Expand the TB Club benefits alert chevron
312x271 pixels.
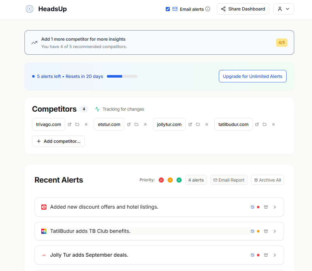[275, 231]
